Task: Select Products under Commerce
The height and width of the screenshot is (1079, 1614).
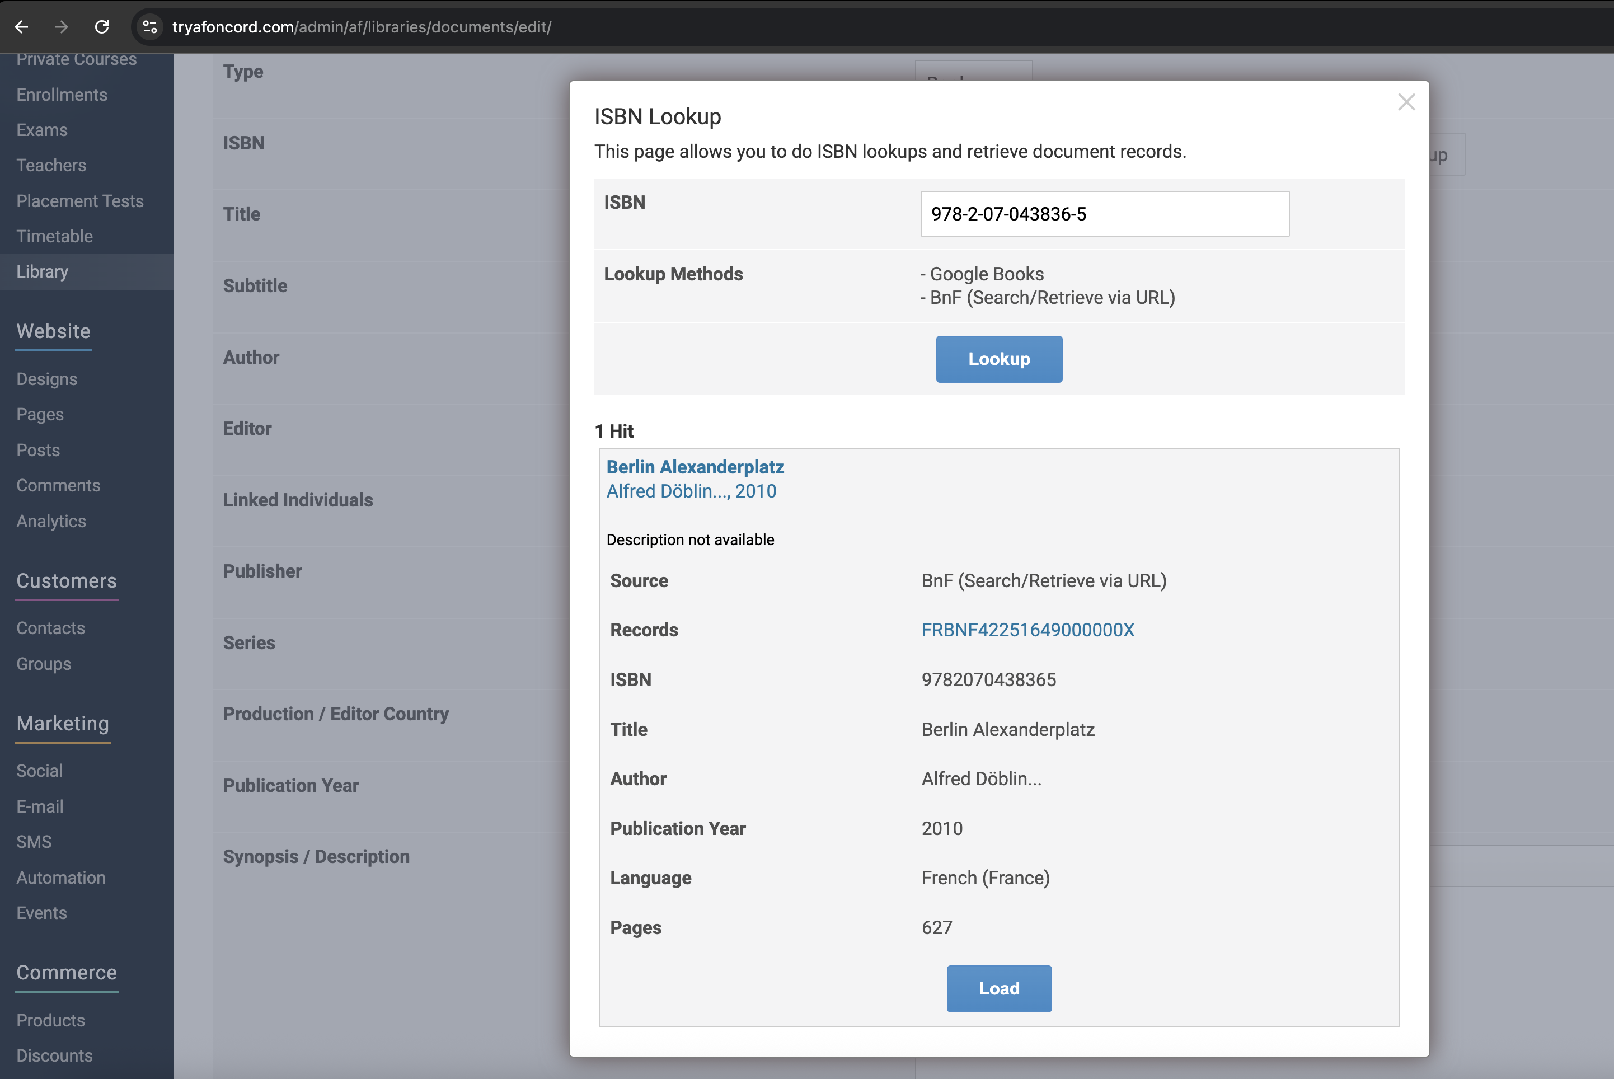Action: [50, 1020]
